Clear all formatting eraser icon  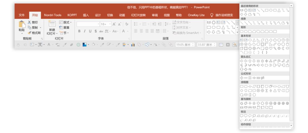point(127,24)
